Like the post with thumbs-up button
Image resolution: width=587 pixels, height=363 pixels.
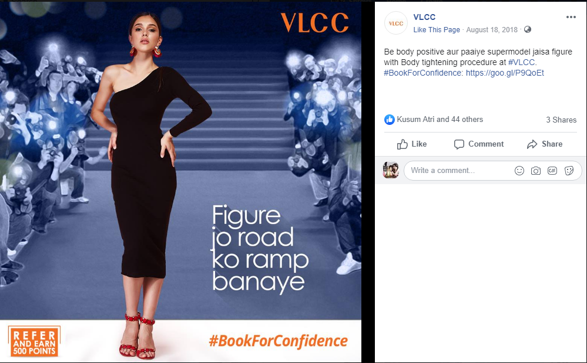(x=412, y=144)
